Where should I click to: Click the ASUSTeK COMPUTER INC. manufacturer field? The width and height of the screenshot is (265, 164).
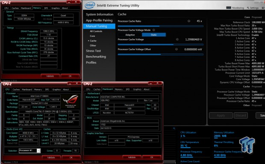129,97
